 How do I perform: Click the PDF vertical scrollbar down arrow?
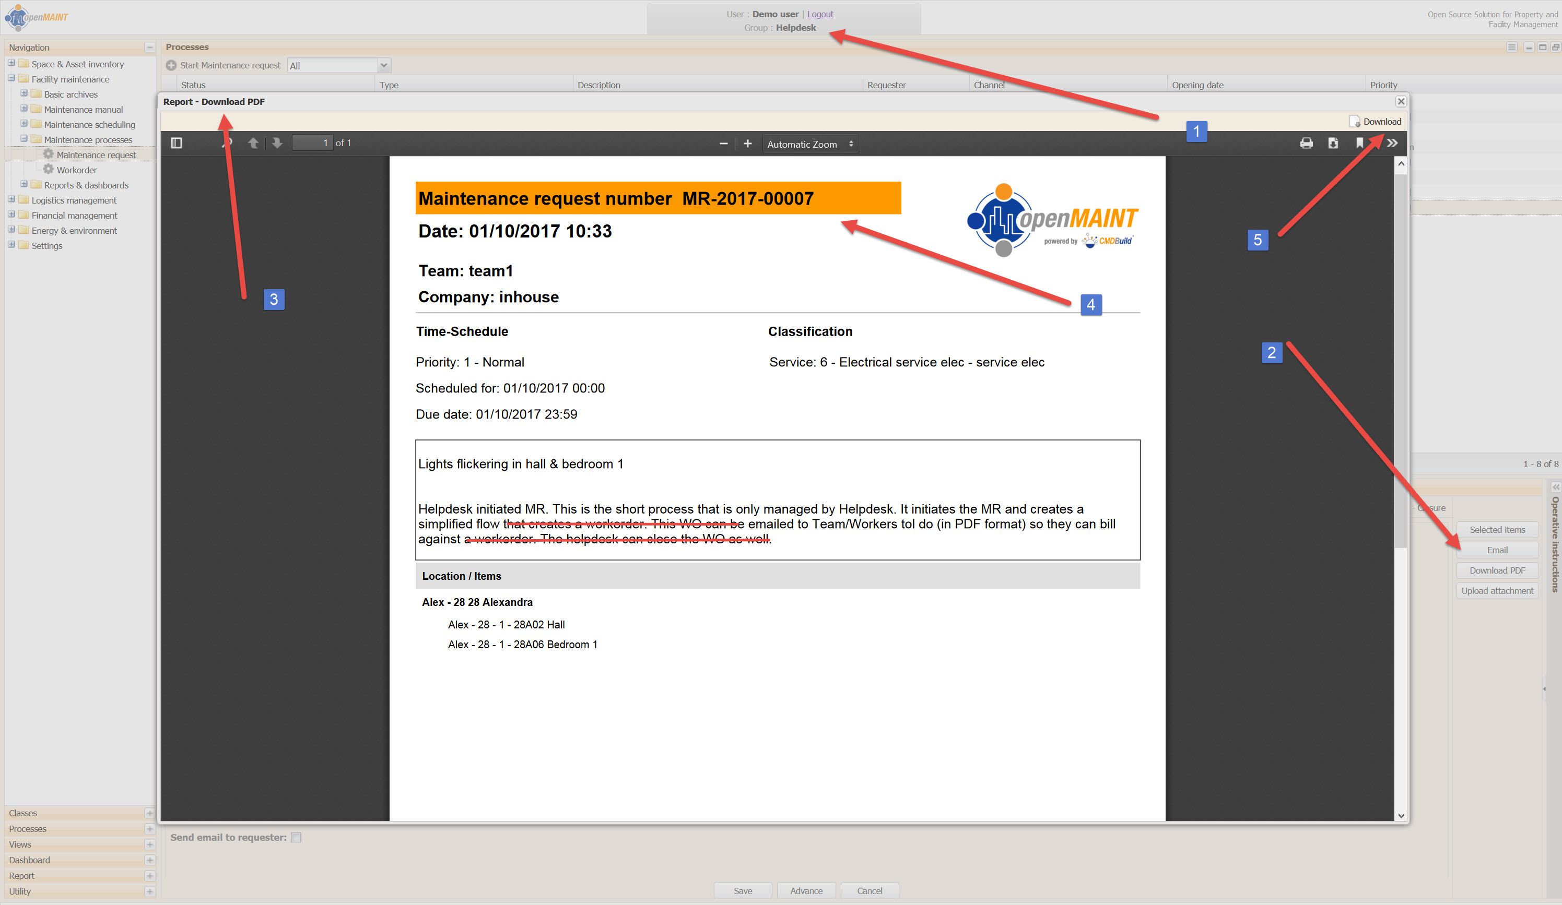[1401, 816]
